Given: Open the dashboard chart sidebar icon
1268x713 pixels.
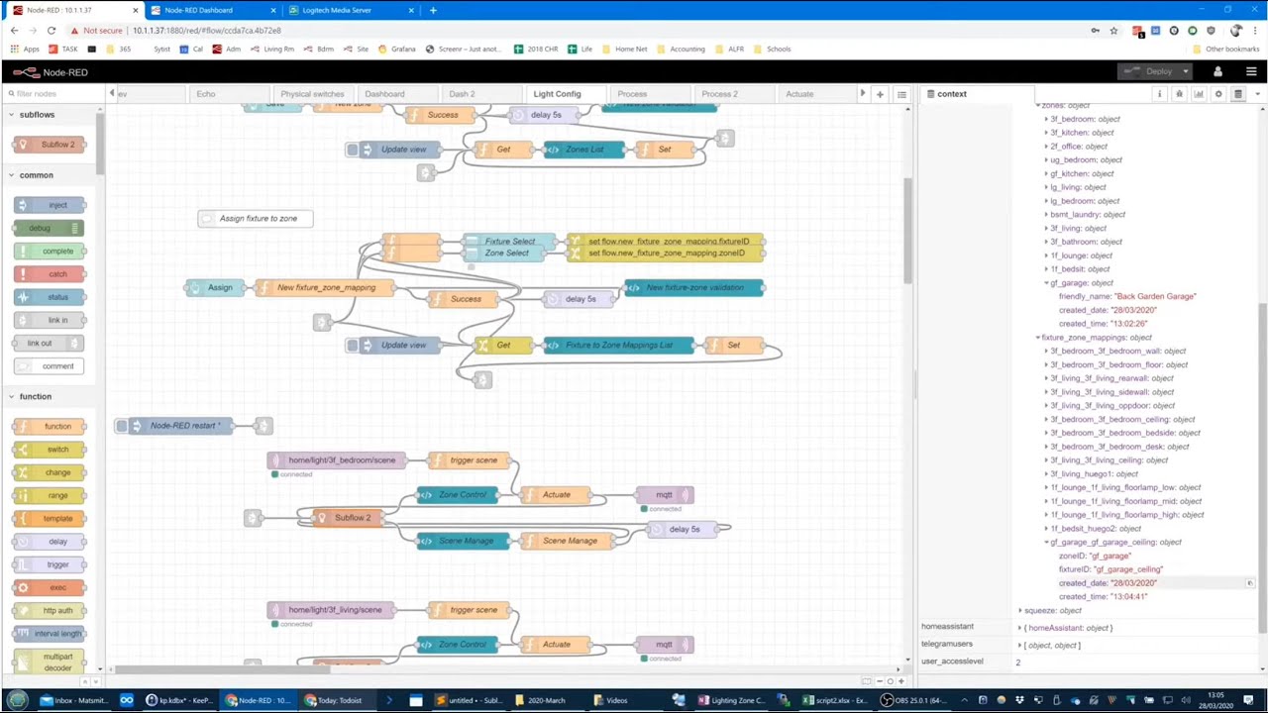Looking at the screenshot, I should coord(1199,94).
